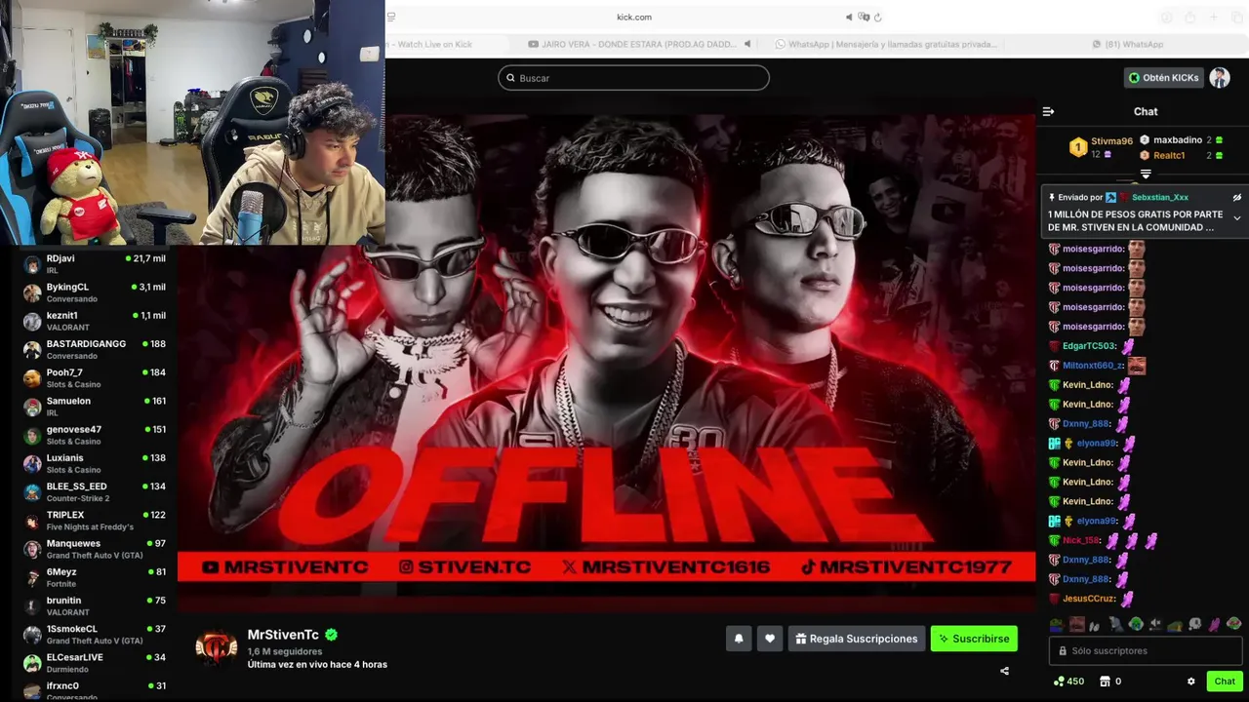Click the gold rank 1 badge by Stivma96
The height and width of the screenshot is (702, 1249).
tap(1078, 147)
